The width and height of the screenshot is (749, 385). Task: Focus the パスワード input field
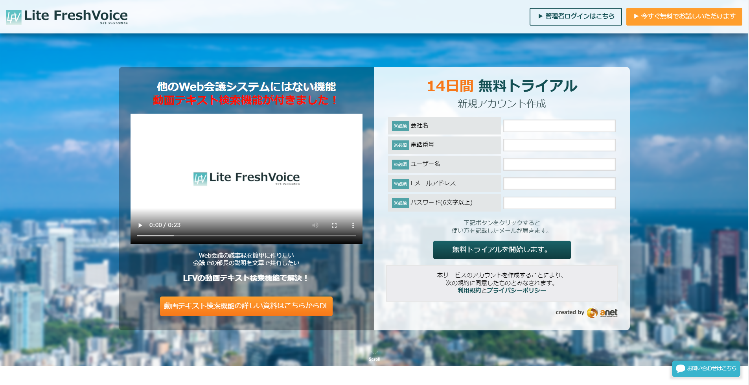click(559, 203)
